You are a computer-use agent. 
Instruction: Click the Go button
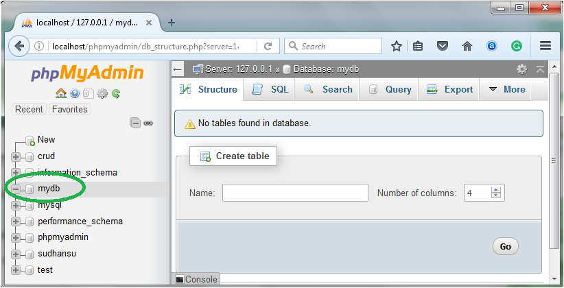[x=505, y=247]
